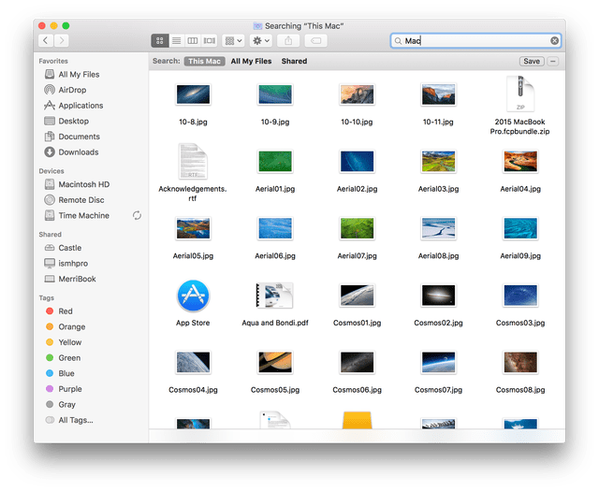This screenshot has width=599, height=491.
Task: Click the Edit Tags toolbar button
Action: [x=316, y=41]
